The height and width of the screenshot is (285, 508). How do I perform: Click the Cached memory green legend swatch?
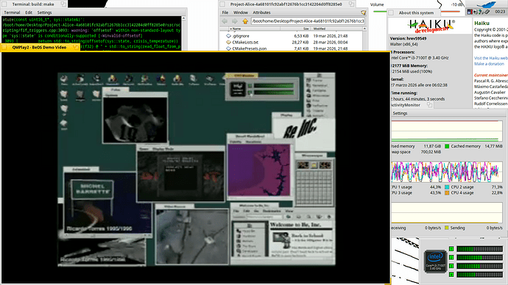pos(447,146)
